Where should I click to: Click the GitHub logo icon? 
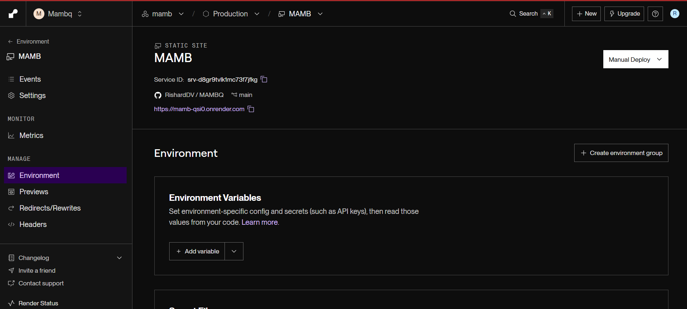pos(158,95)
